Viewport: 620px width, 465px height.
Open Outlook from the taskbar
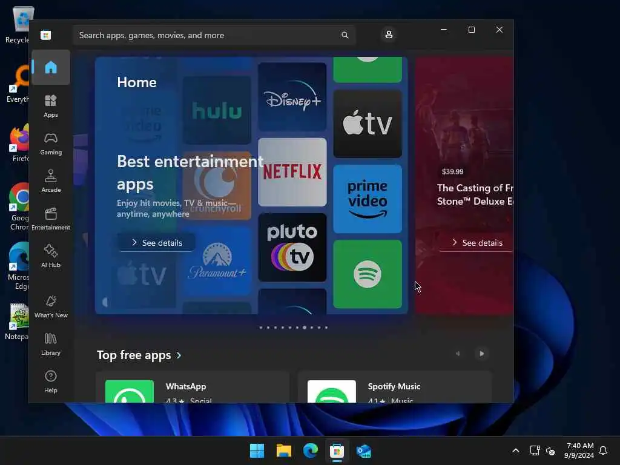coord(364,450)
